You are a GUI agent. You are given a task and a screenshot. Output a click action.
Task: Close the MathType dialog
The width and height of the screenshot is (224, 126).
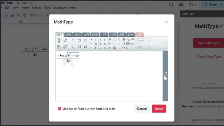pos(167,22)
